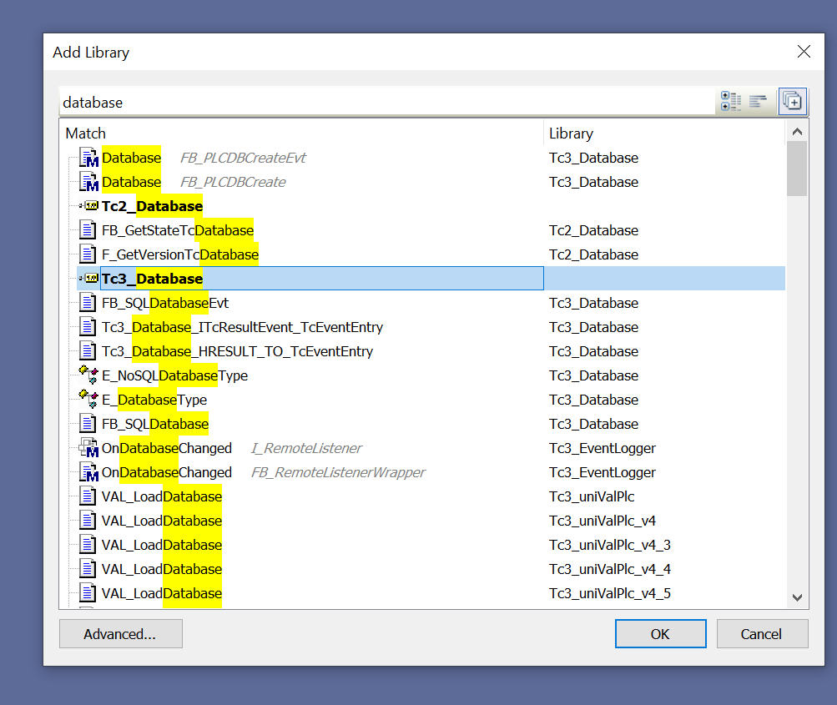837x705 pixels.
Task: Select FB_SQLDatabase entry
Action: point(155,424)
